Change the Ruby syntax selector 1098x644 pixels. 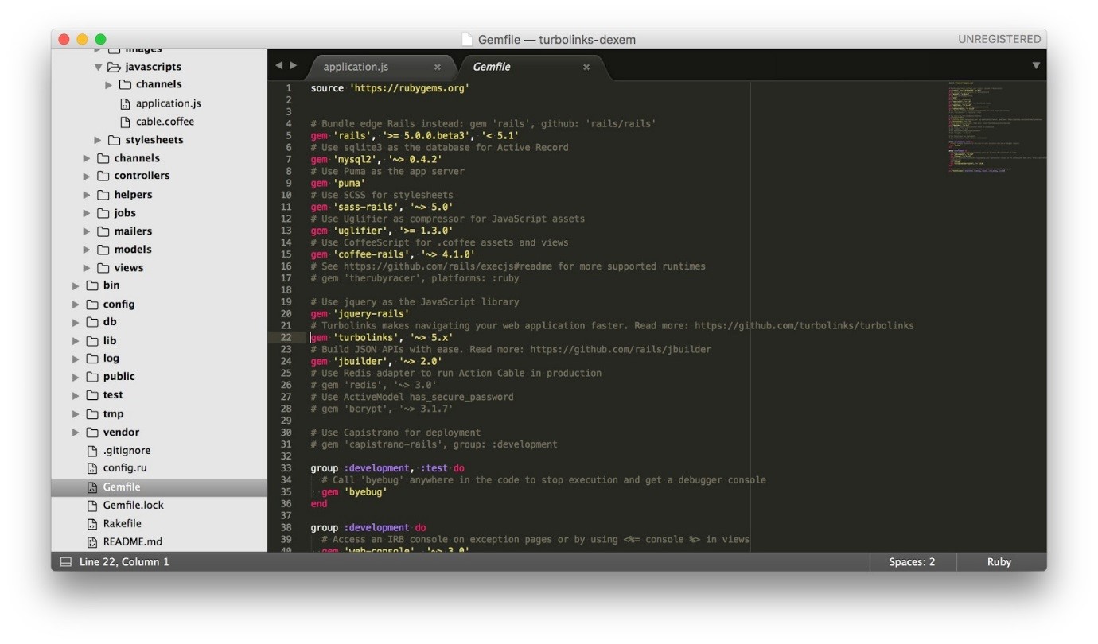point(999,562)
